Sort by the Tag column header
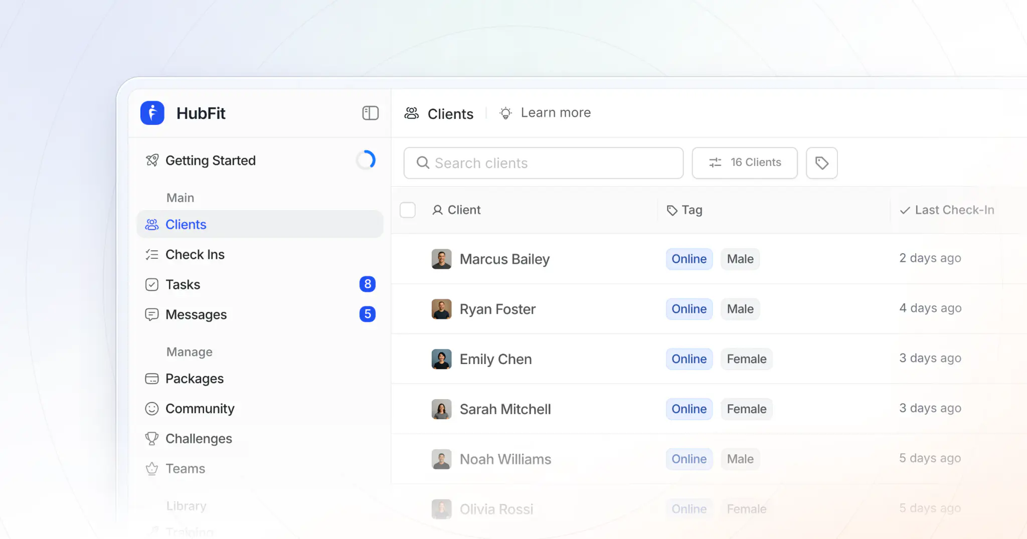This screenshot has height=539, width=1027. 684,210
